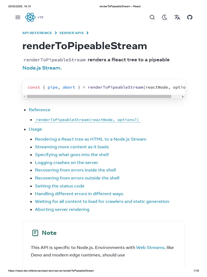Open the Web Streams link
This screenshot has width=207, height=277.
pos(151,248)
